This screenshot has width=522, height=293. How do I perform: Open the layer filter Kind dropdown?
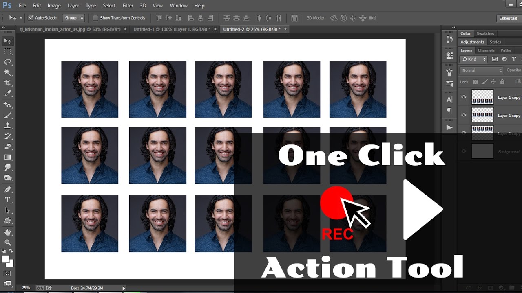click(474, 59)
